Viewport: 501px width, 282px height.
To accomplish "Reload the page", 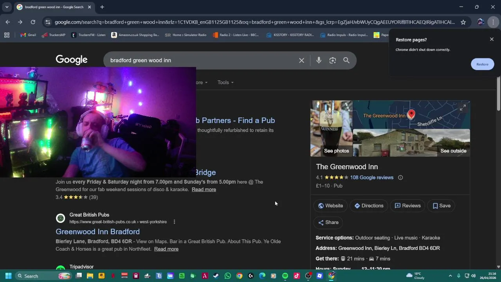I will click(33, 22).
